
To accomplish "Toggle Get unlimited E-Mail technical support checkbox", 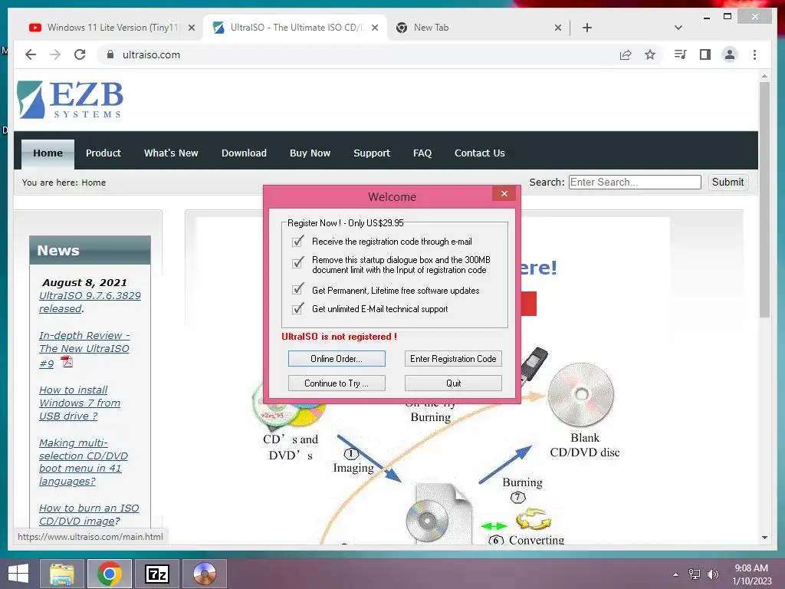I will click(298, 308).
